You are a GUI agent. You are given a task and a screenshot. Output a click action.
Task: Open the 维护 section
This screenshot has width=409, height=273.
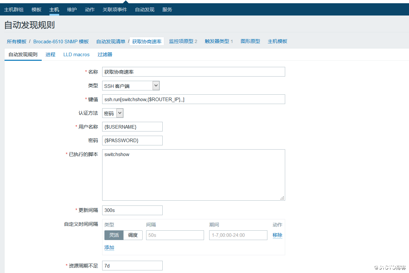[71, 9]
